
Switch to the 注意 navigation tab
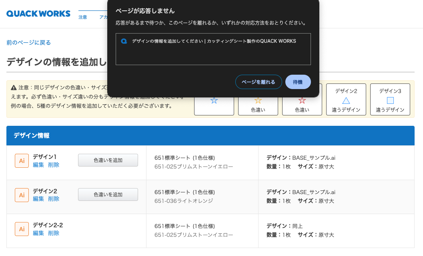click(83, 17)
